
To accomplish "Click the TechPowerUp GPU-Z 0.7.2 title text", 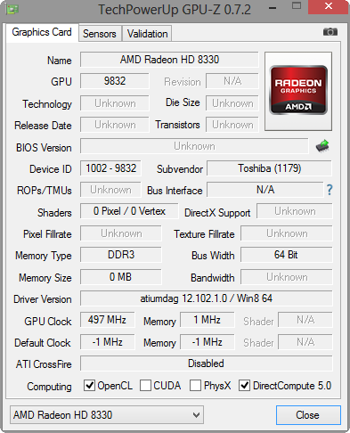I will pyautogui.click(x=175, y=10).
